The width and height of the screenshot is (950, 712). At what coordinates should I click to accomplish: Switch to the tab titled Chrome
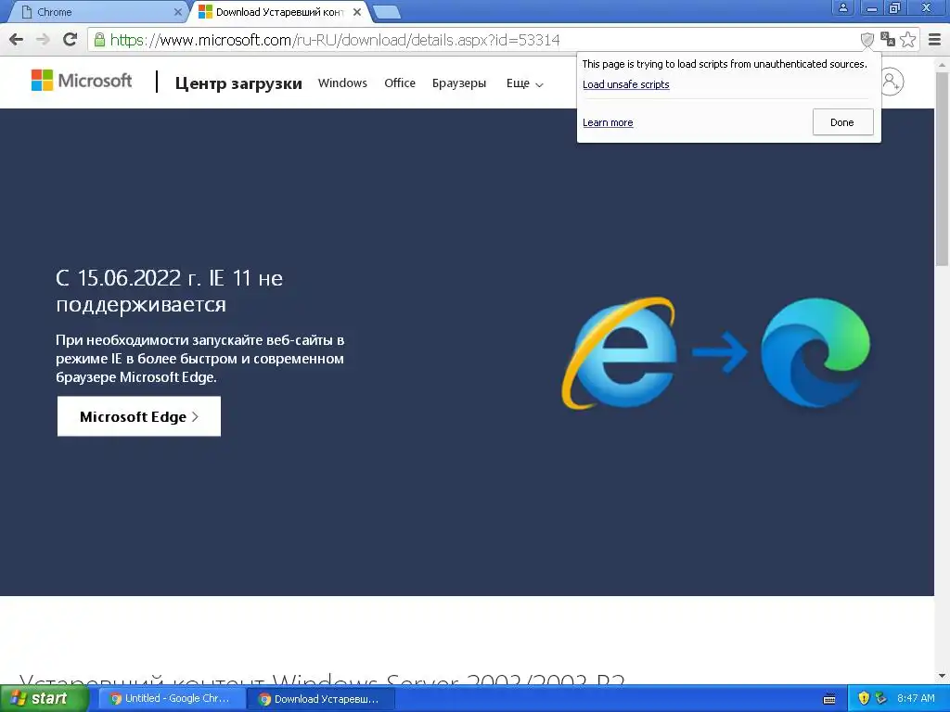click(96, 12)
